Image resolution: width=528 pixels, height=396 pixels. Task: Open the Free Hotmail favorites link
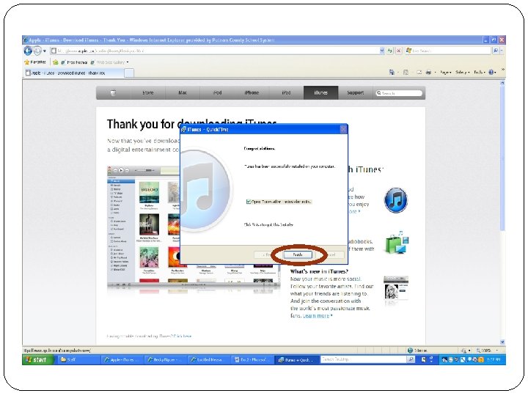(x=74, y=62)
